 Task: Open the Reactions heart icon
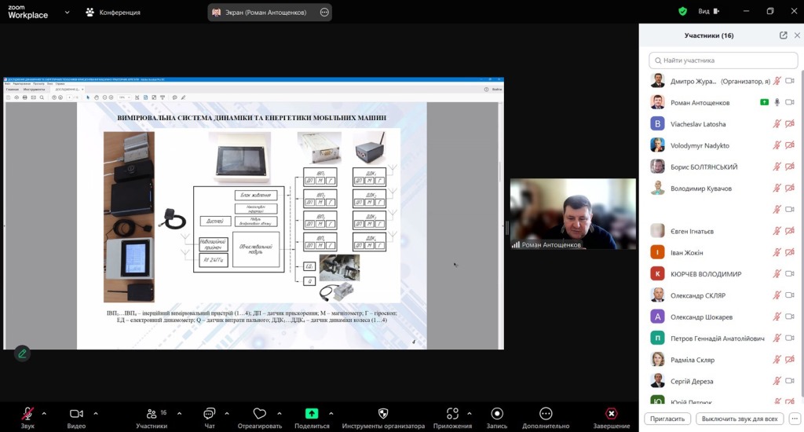pyautogui.click(x=260, y=414)
